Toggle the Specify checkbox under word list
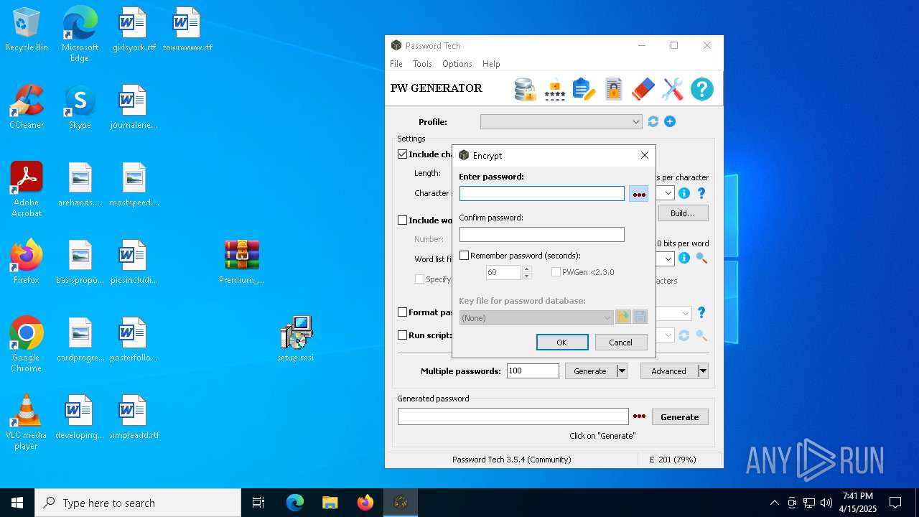This screenshot has height=517, width=919. pos(419,279)
